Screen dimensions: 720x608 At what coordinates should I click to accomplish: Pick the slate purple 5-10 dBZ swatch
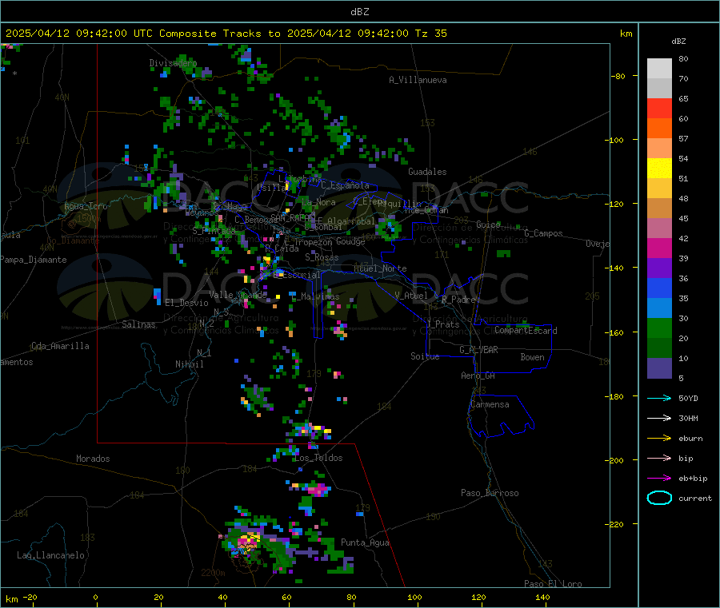click(x=659, y=368)
